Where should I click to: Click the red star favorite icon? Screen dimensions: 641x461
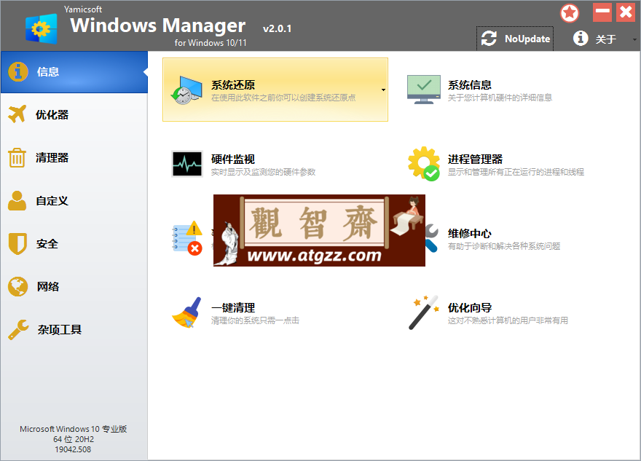pos(570,13)
